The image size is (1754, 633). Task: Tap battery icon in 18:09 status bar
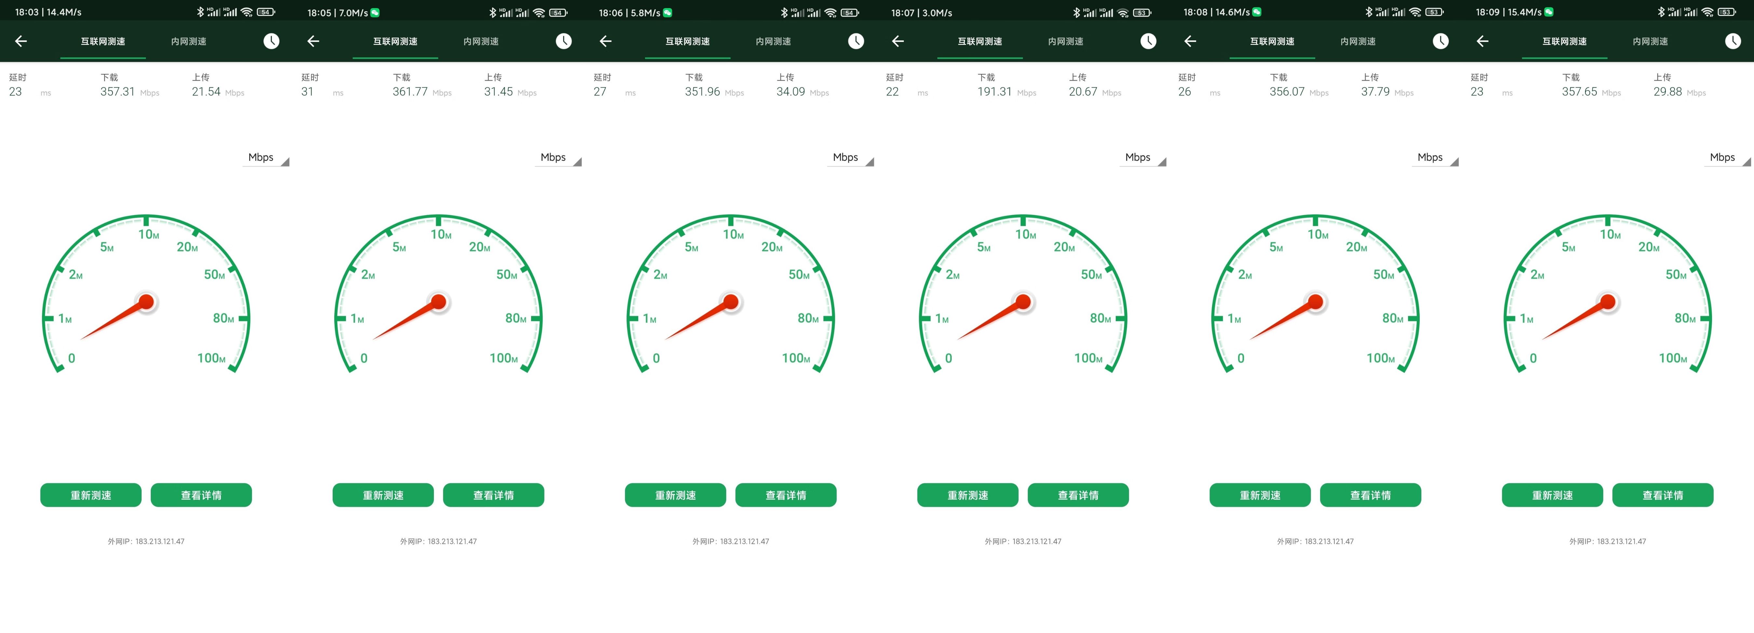pos(1727,12)
